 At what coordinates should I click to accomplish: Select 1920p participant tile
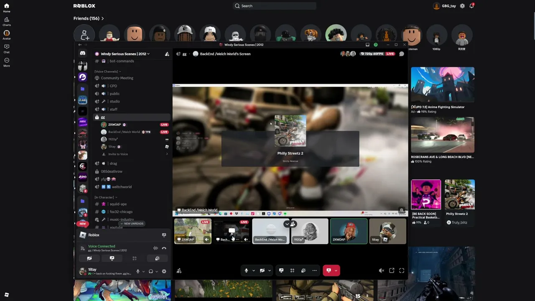[309, 231]
